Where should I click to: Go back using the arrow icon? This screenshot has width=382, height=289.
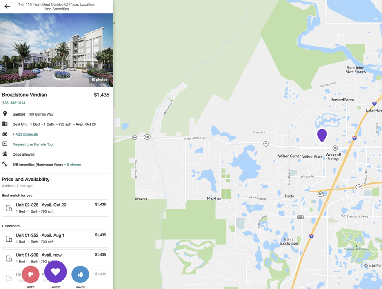[x=7, y=7]
